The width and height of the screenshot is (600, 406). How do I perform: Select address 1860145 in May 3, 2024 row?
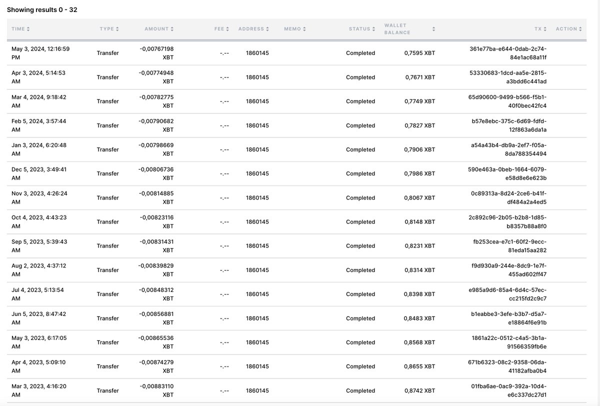pos(257,53)
